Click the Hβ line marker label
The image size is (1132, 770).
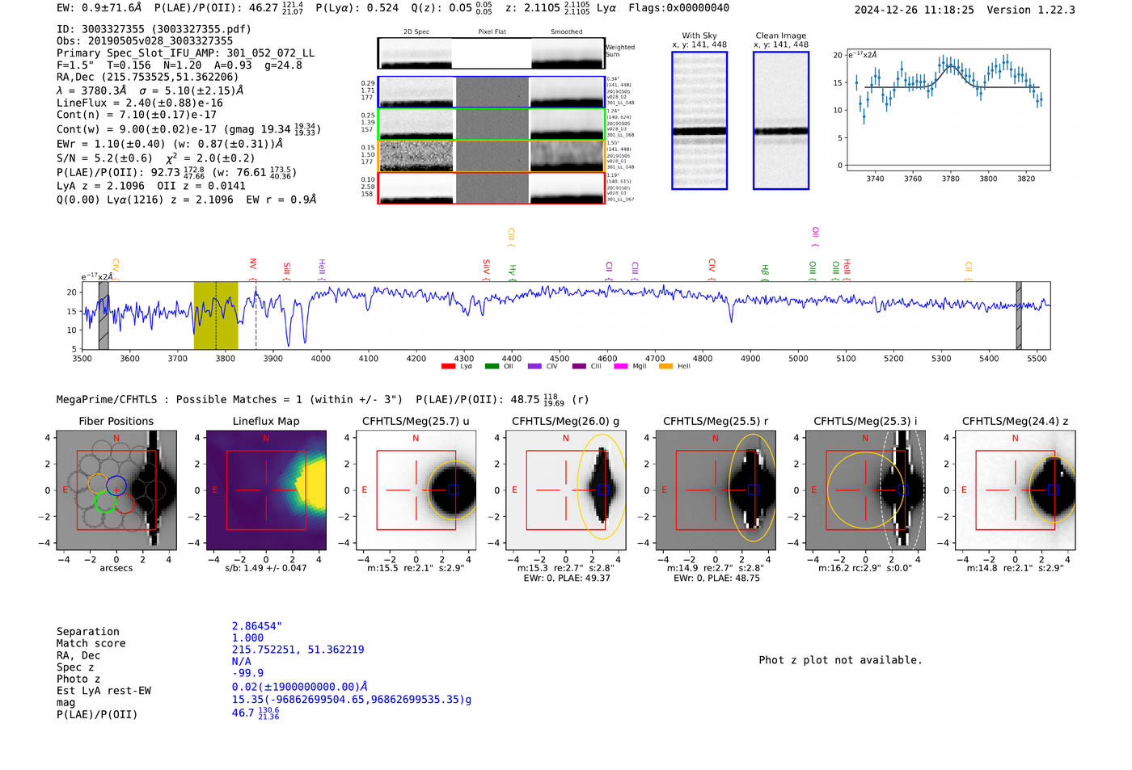765,271
